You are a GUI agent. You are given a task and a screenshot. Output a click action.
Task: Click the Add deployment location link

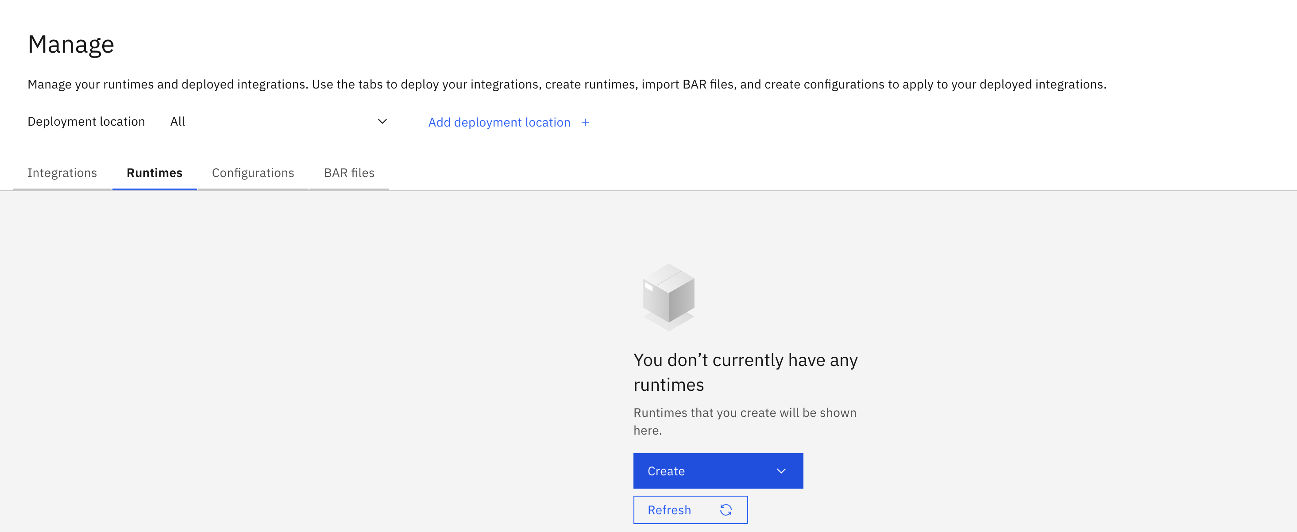(x=499, y=122)
